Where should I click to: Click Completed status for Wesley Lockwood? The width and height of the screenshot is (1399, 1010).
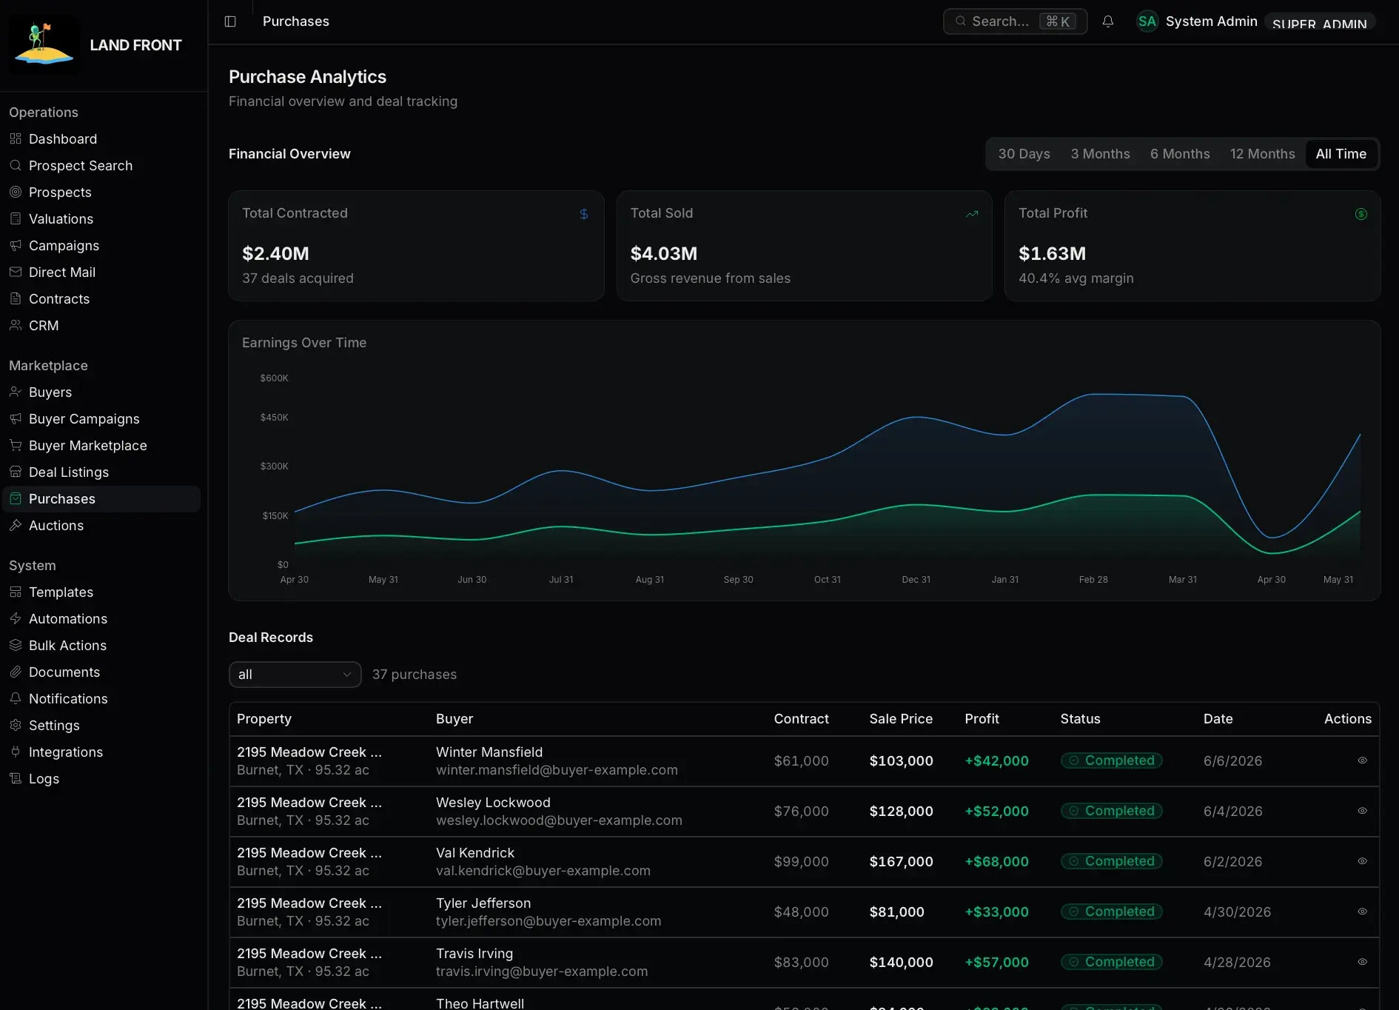pyautogui.click(x=1111, y=811)
